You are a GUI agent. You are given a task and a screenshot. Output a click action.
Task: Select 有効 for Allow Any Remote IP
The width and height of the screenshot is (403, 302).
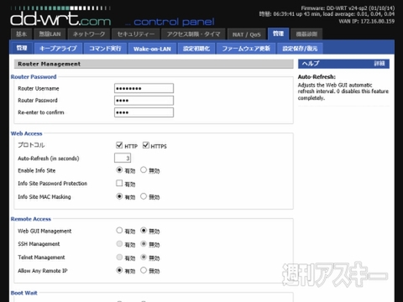[x=119, y=270]
